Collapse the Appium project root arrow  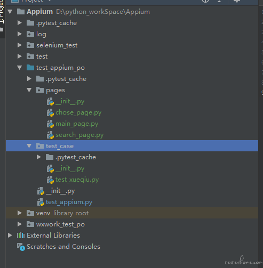click(x=10, y=12)
